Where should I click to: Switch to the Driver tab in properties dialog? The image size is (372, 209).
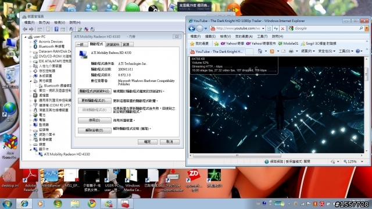click(x=96, y=44)
